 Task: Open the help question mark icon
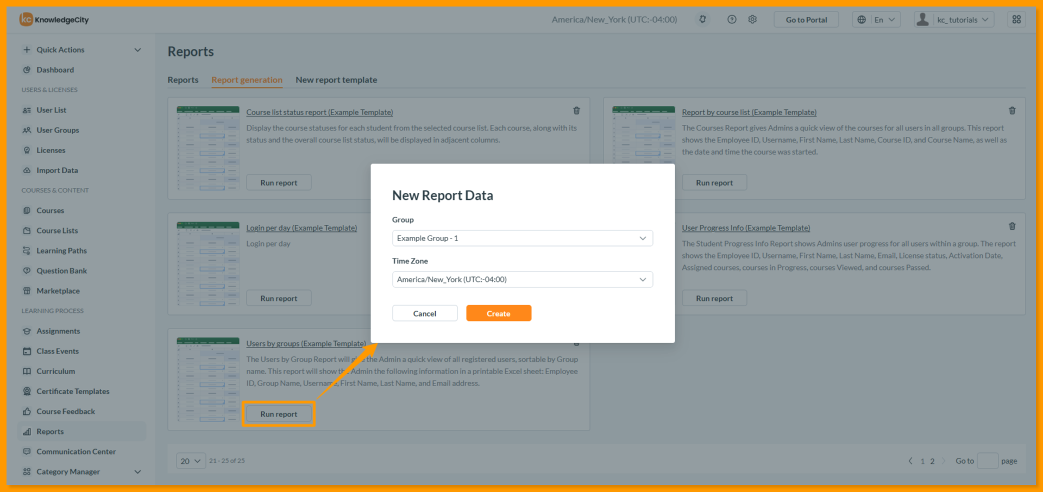pyautogui.click(x=732, y=20)
